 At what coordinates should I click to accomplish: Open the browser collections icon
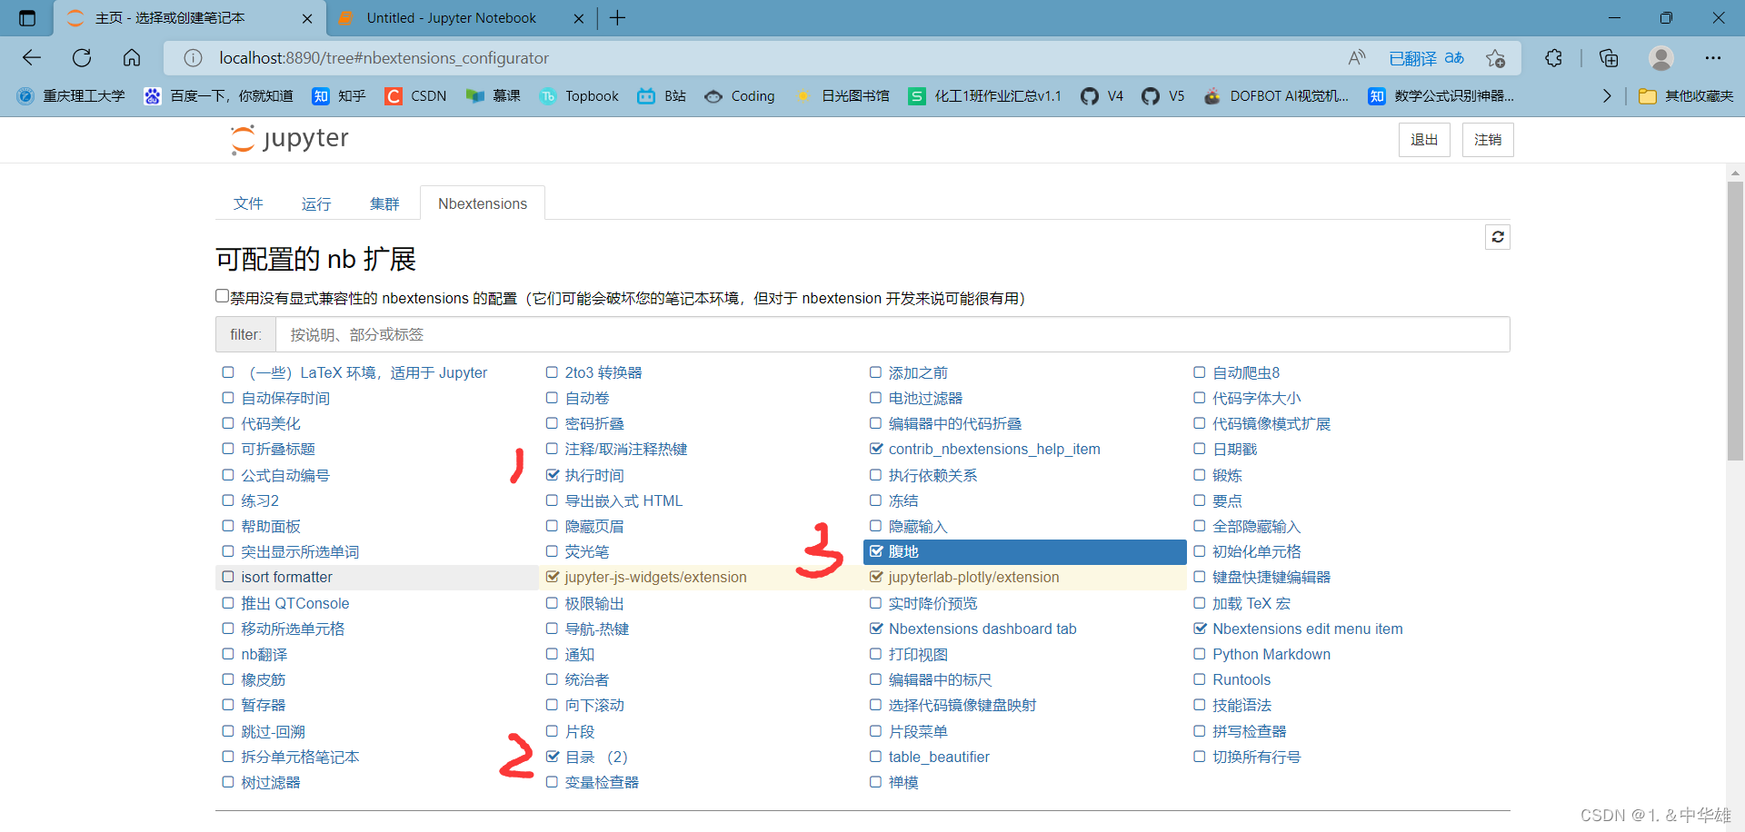pos(1609,58)
